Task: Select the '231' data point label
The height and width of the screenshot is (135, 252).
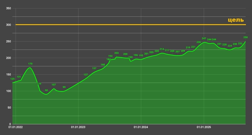Action: (219, 44)
